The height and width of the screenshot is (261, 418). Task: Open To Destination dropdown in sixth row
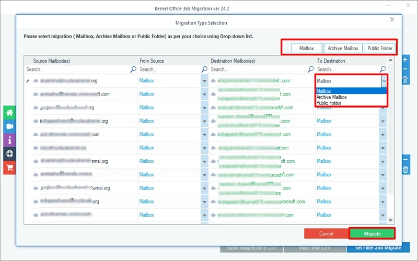pos(383,148)
